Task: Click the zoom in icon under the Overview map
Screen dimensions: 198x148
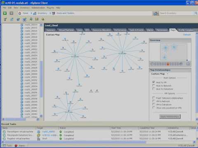Action: pos(181,64)
